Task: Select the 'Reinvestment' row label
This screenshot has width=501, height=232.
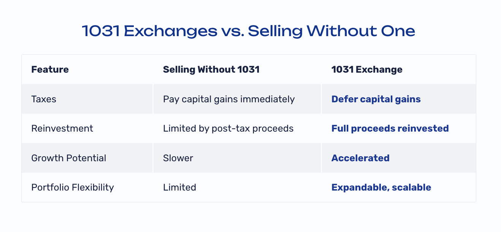Action: coord(62,129)
